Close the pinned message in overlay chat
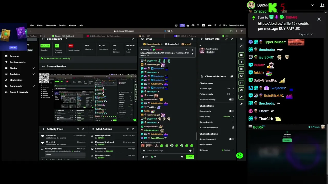Image resolution: width=328 pixels, height=184 pixels. point(319,19)
